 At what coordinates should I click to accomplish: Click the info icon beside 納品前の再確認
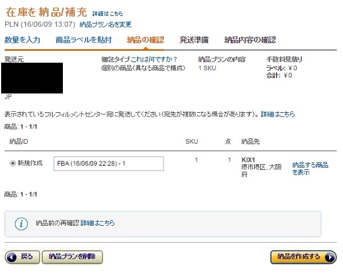(21, 223)
